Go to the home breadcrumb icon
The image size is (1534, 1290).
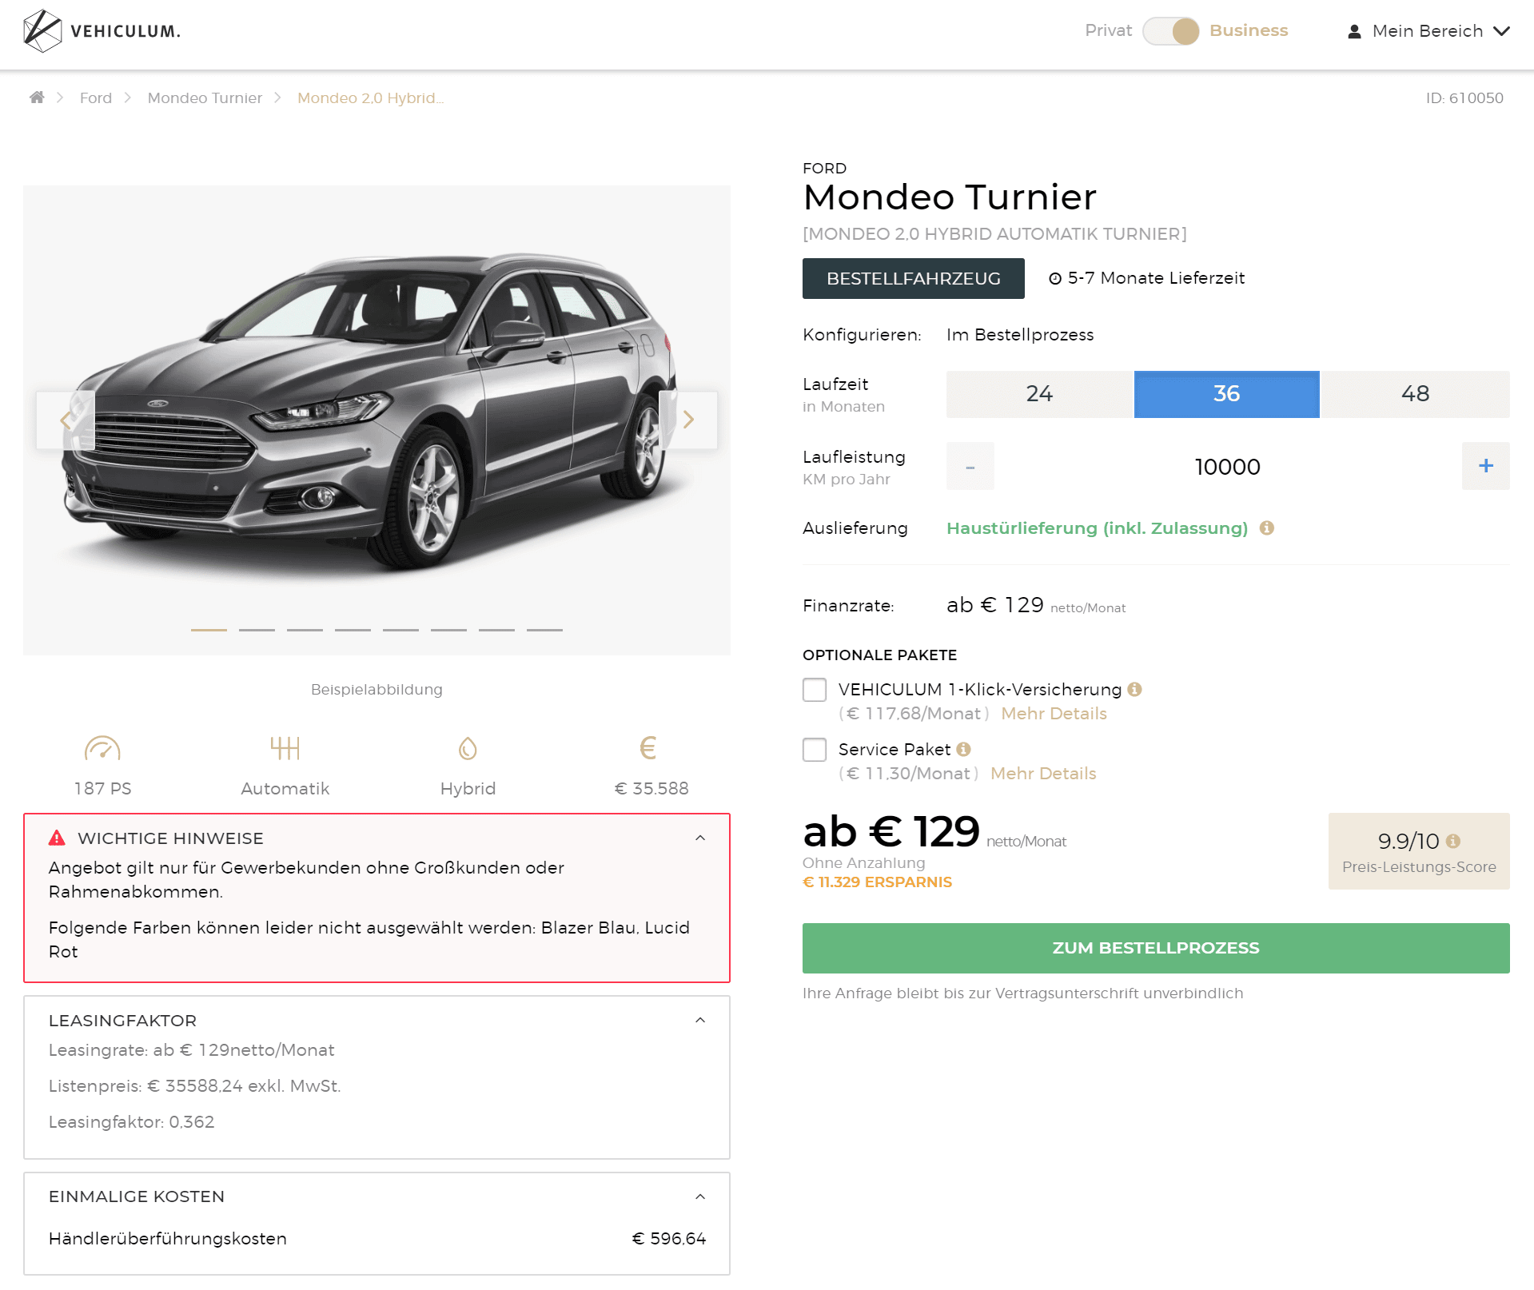(37, 98)
